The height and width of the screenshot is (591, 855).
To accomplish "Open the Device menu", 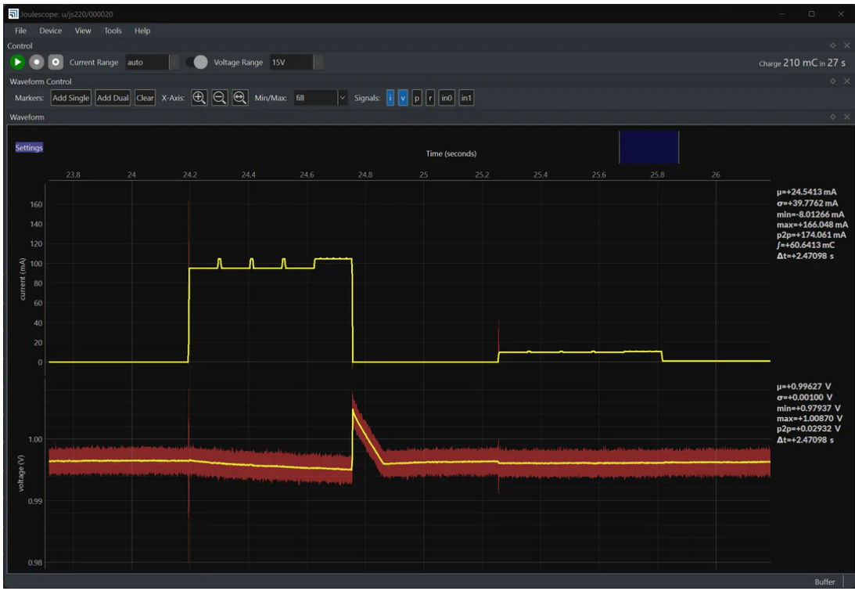I will (50, 31).
